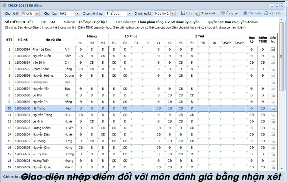
Task: Click the Điểm TBHK column header
Action: point(263,40)
